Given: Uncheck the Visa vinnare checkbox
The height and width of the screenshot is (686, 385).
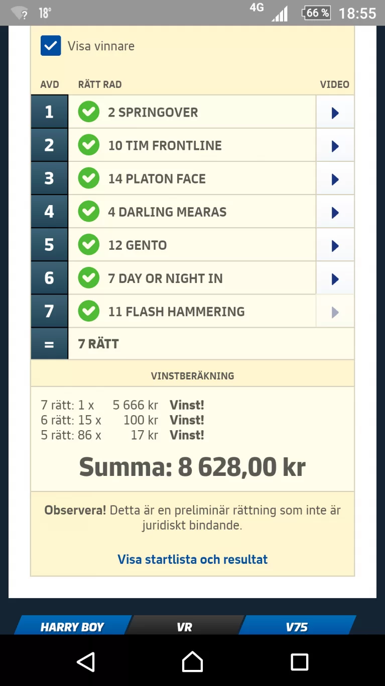Looking at the screenshot, I should 51,46.
